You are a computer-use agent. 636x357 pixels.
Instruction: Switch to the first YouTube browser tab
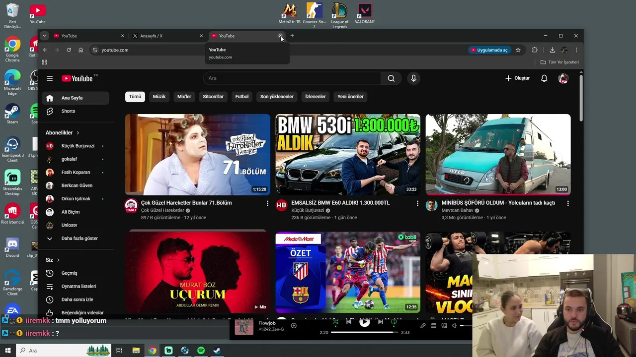89,36
